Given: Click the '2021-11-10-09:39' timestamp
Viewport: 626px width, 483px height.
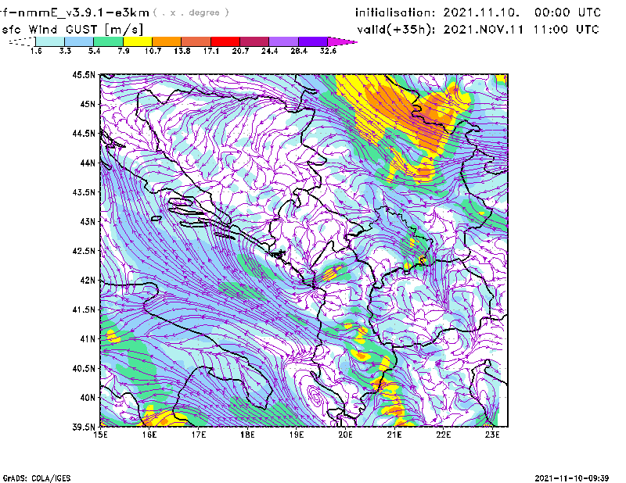Looking at the screenshot, I should pos(572,478).
